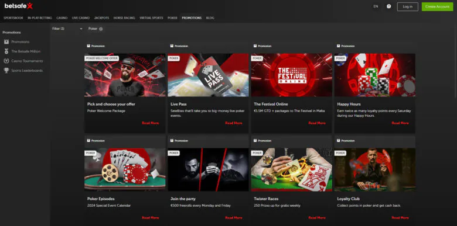Click the Log in button
The image size is (457, 226).
[x=407, y=6]
